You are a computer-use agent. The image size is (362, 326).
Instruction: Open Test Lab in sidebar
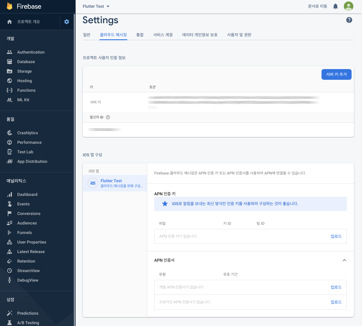tap(25, 152)
